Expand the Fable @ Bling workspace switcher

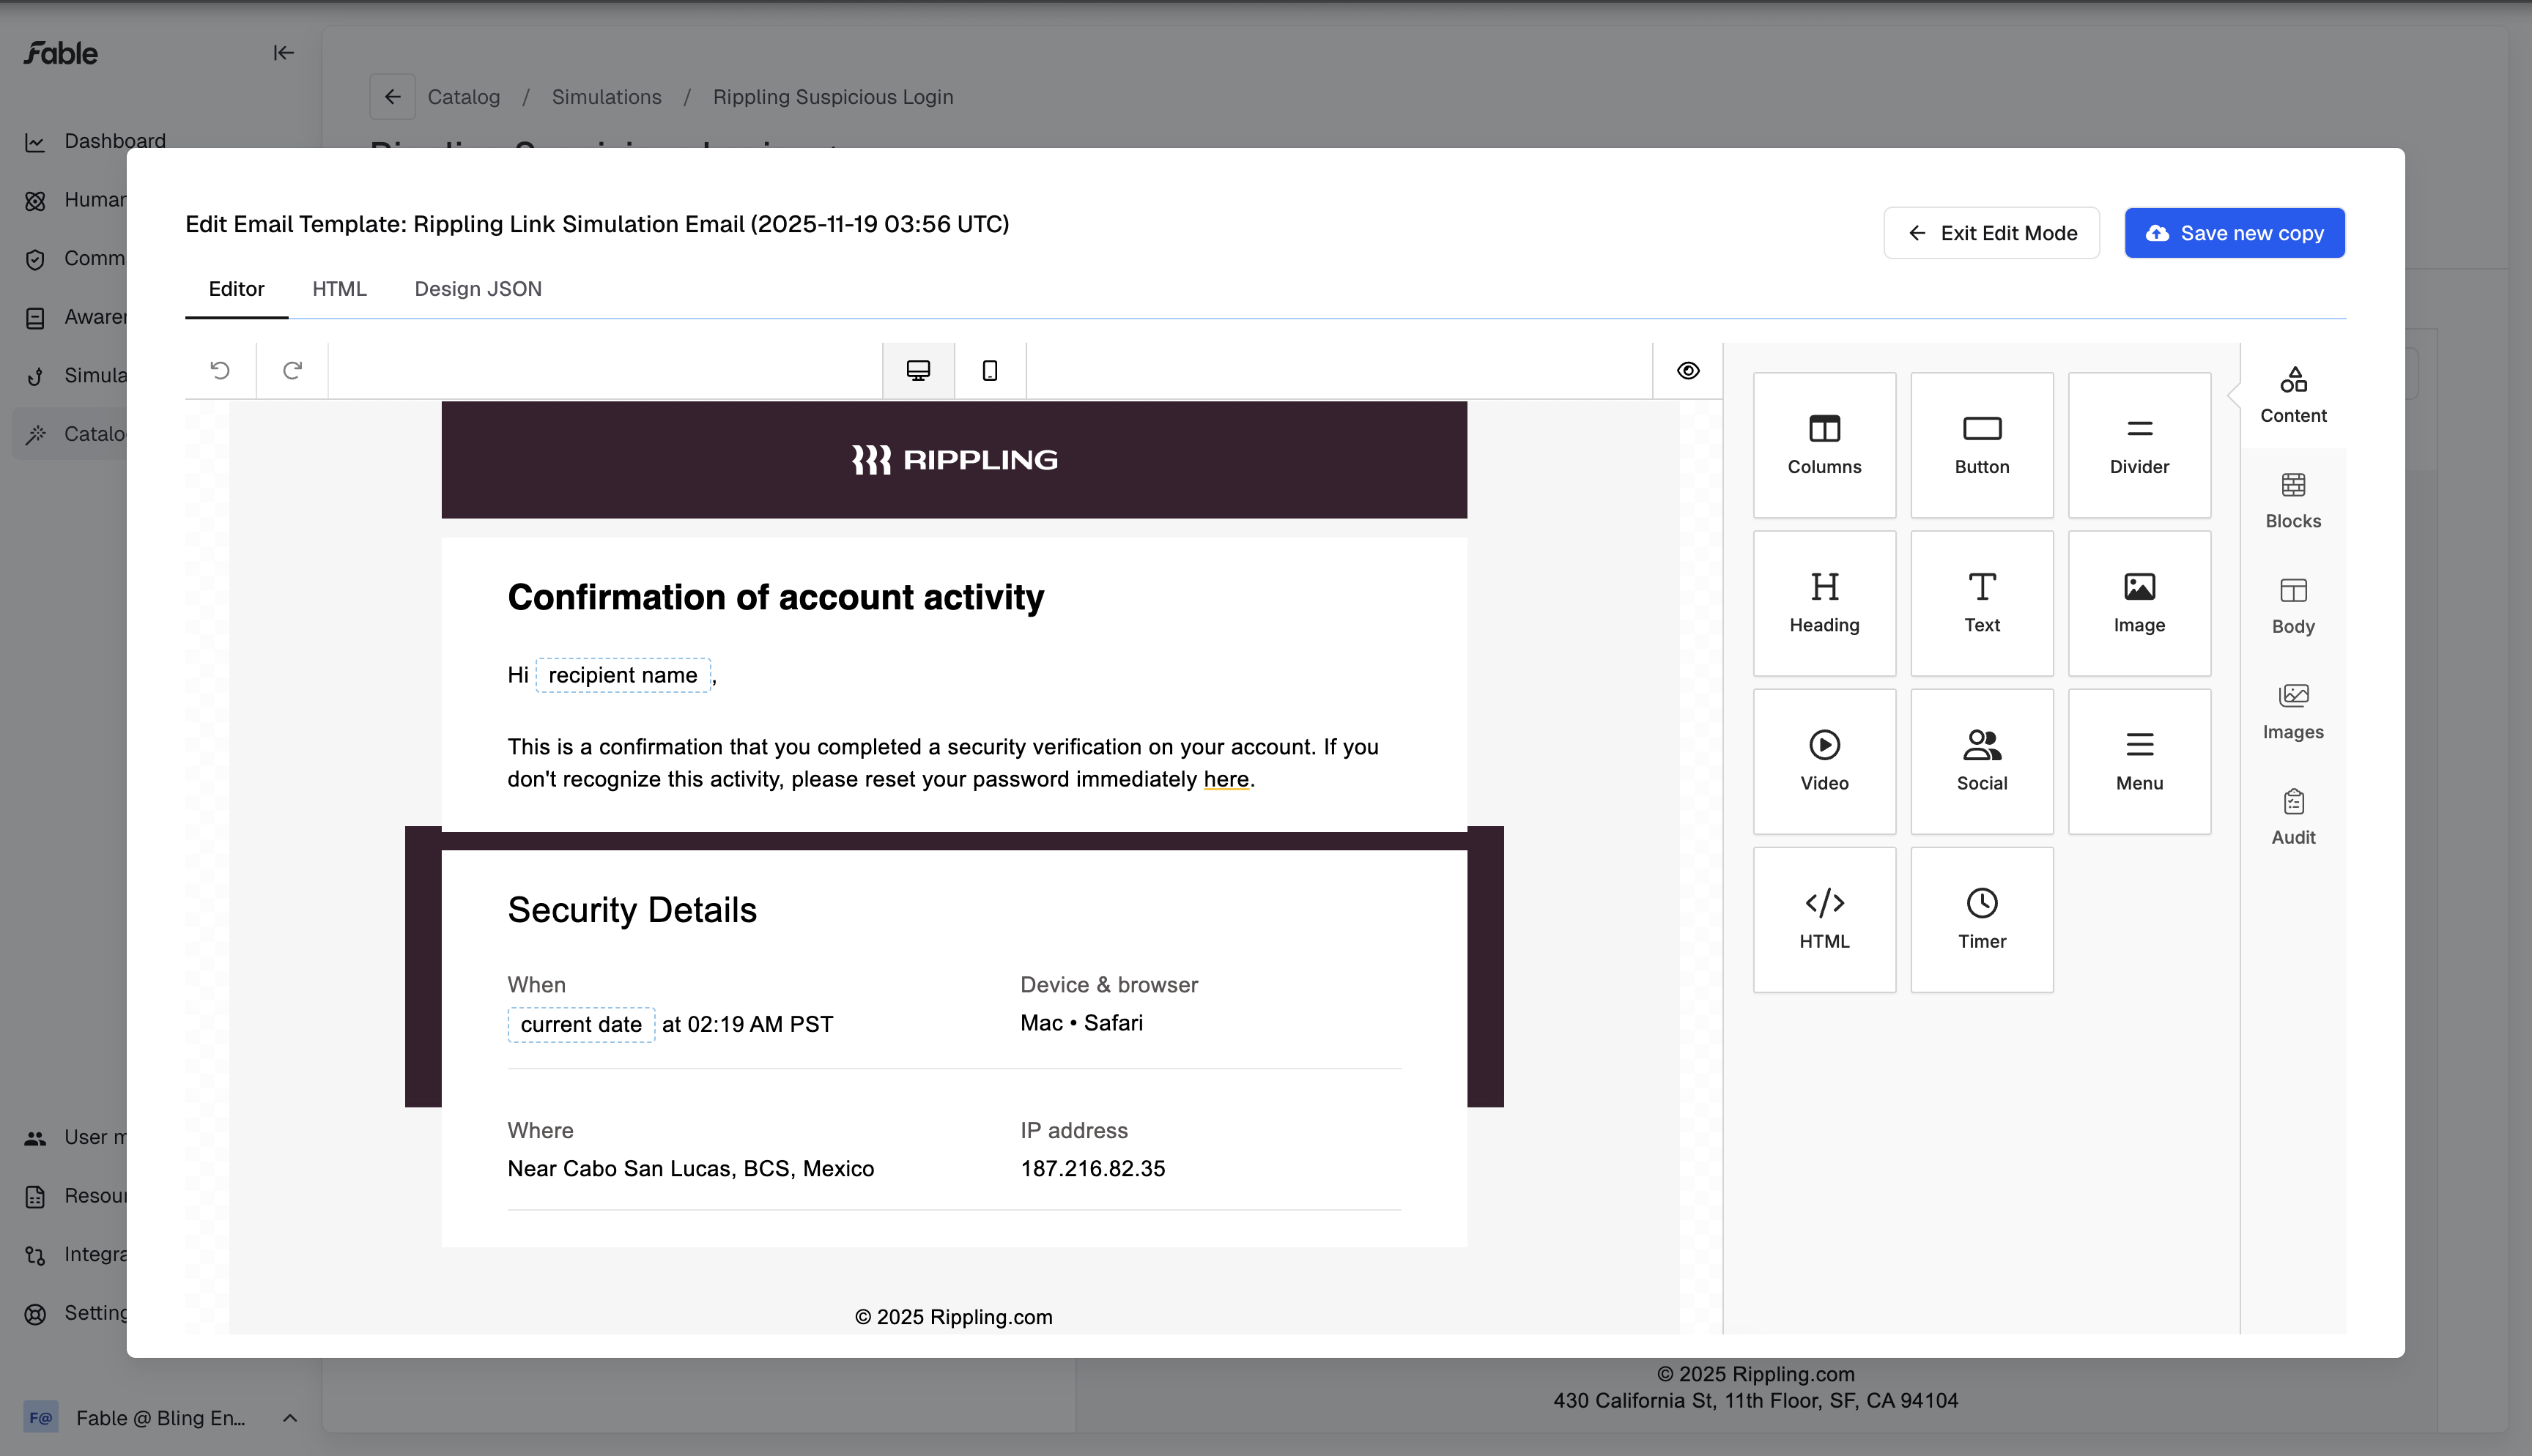[x=160, y=1418]
